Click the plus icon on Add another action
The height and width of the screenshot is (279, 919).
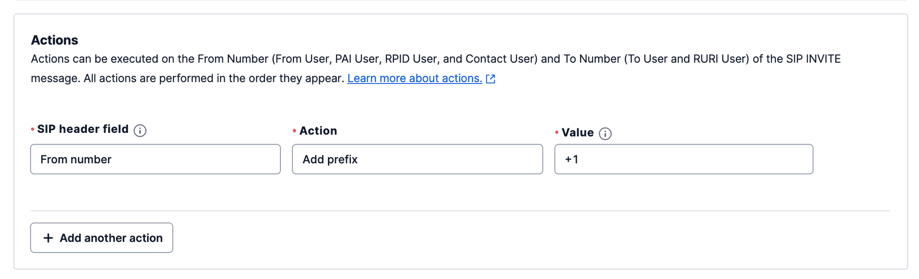(x=48, y=238)
